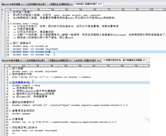166x136 pixels.
Task: Click line number 14 in lower editor gutter
Action: click(x=7, y=105)
